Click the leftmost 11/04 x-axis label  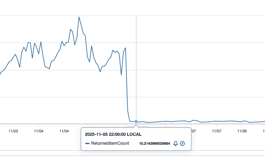point(39,131)
